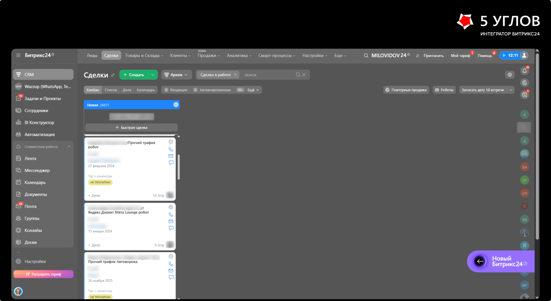Click the Расширить тариф button

[43, 274]
